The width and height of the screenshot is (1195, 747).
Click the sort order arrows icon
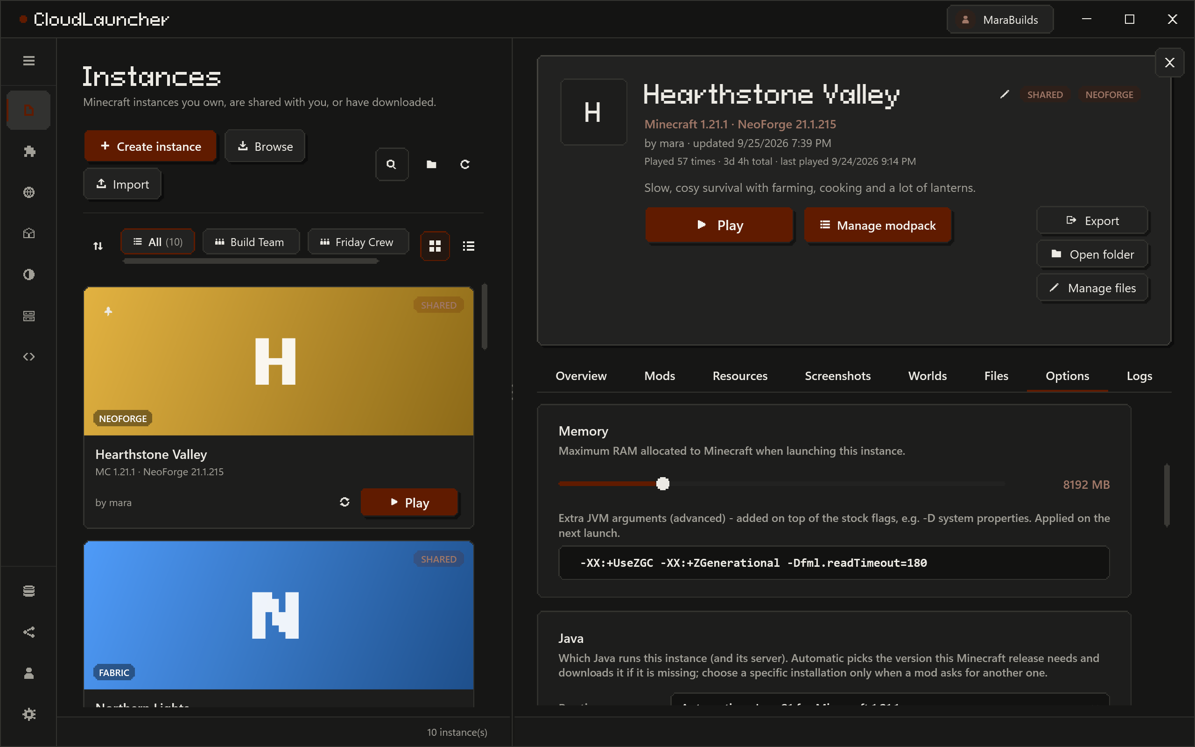click(98, 246)
